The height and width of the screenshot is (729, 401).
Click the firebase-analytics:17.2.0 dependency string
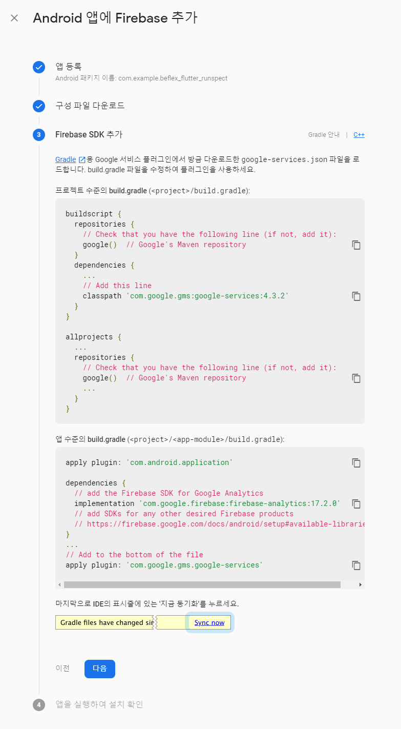240,503
